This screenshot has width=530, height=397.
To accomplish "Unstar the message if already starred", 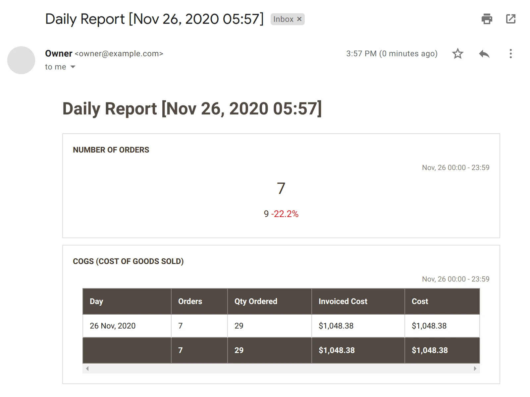I will (x=457, y=54).
